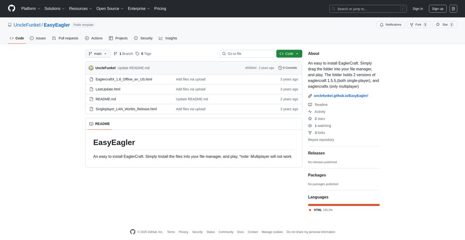Screen dimensions: 465x240
Task: Open the Security tab
Action: [x=143, y=38]
